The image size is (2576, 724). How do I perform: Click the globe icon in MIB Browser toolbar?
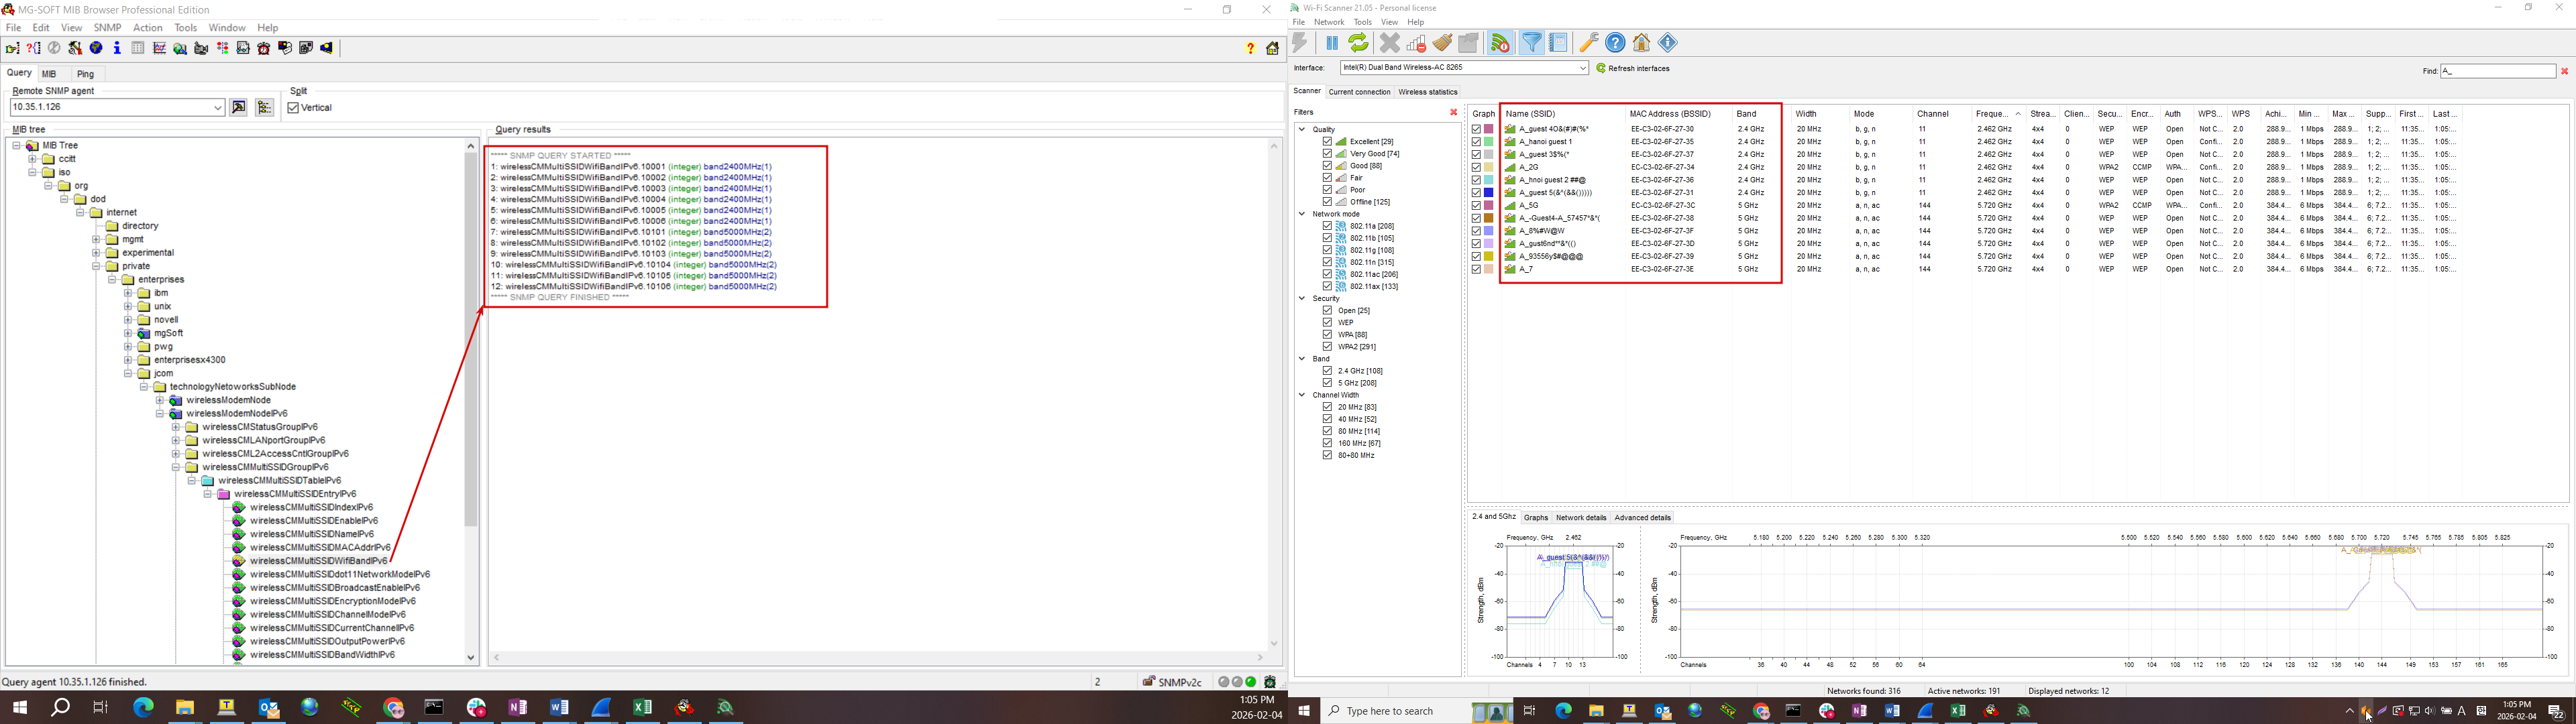(96, 48)
